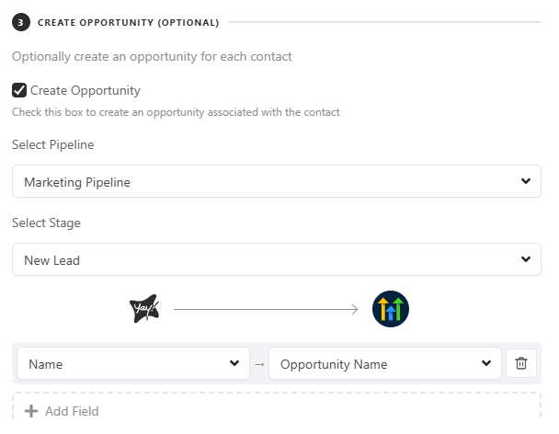Click the long arrow between the logos
Screen dimensions: 559x434
pos(266,310)
